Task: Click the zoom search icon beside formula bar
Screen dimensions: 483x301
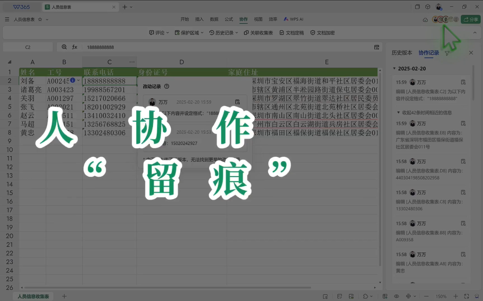Action: coord(64,47)
